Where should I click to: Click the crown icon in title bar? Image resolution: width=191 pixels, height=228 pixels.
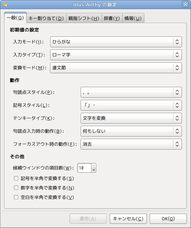pos(5,5)
